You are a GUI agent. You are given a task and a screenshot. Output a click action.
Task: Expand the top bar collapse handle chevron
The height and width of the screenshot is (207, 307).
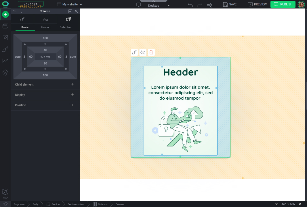pos(154,1)
